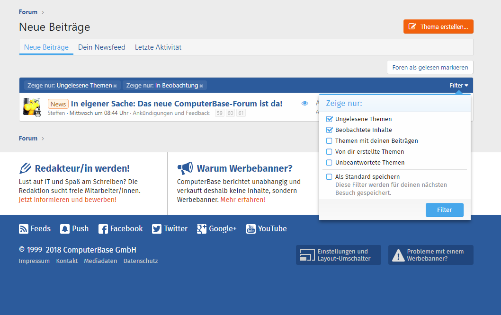
Task: Click the megaphone icon beside Warum Werbebanner
Action: [185, 168]
